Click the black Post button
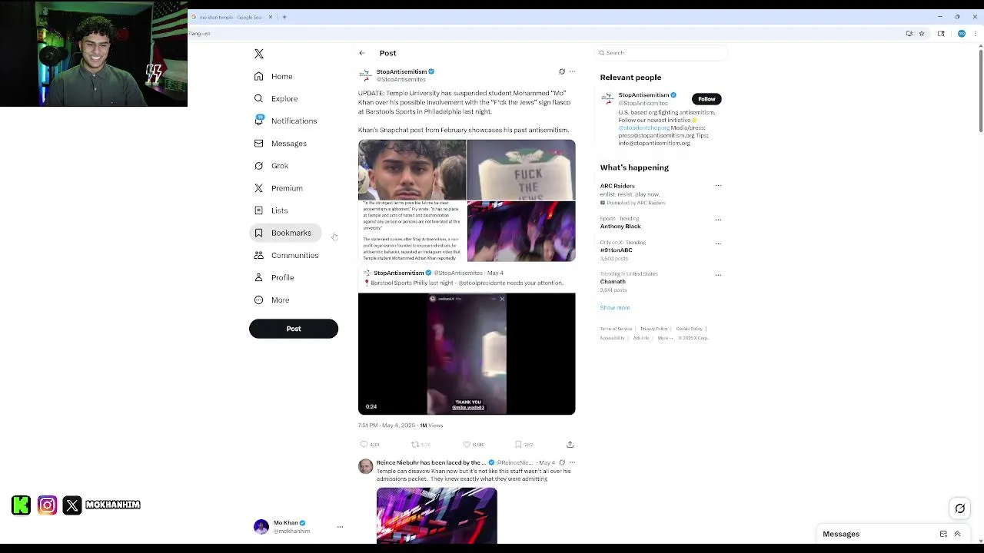 tap(294, 329)
